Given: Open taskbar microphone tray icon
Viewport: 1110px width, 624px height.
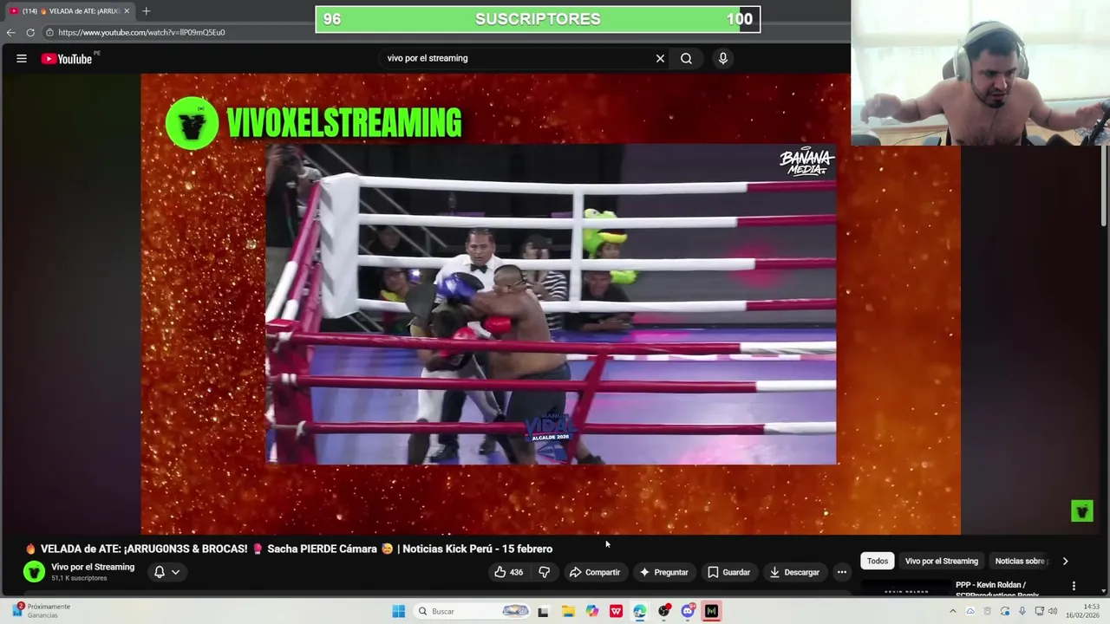Looking at the screenshot, I should tap(1022, 611).
